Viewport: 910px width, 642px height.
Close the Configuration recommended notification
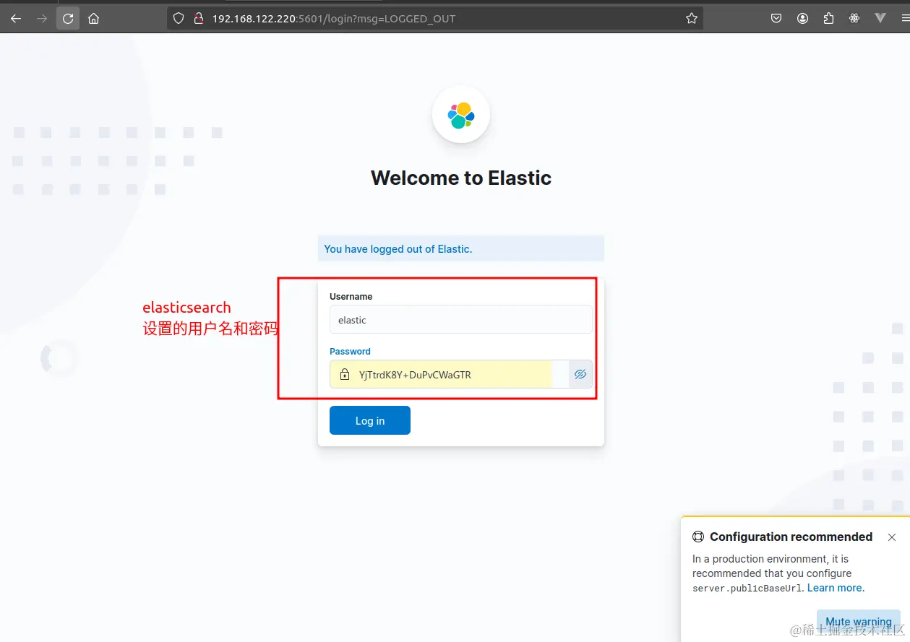pos(892,537)
